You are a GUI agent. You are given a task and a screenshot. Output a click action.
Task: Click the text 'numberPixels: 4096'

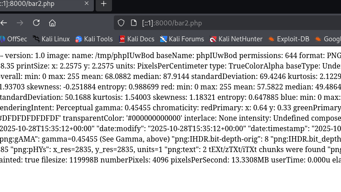[x=134, y=160]
